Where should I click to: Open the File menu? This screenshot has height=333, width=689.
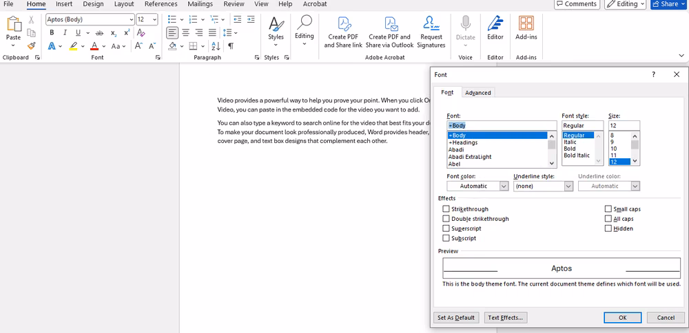click(8, 4)
